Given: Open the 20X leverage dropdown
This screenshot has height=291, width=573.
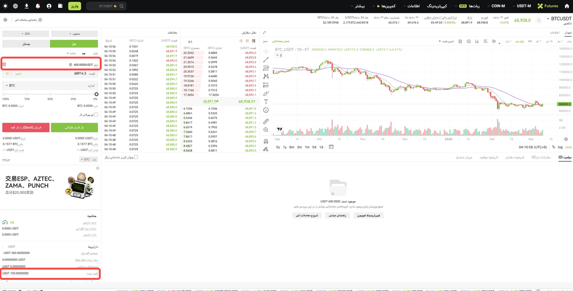Looking at the screenshot, I should [x=26, y=34].
